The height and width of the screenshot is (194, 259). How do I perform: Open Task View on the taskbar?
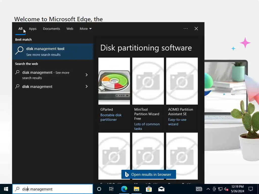pyautogui.click(x=111, y=189)
